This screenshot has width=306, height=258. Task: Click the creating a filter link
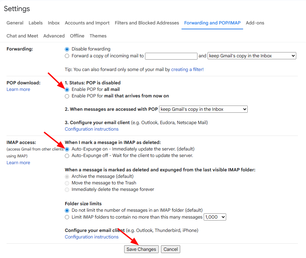click(186, 69)
